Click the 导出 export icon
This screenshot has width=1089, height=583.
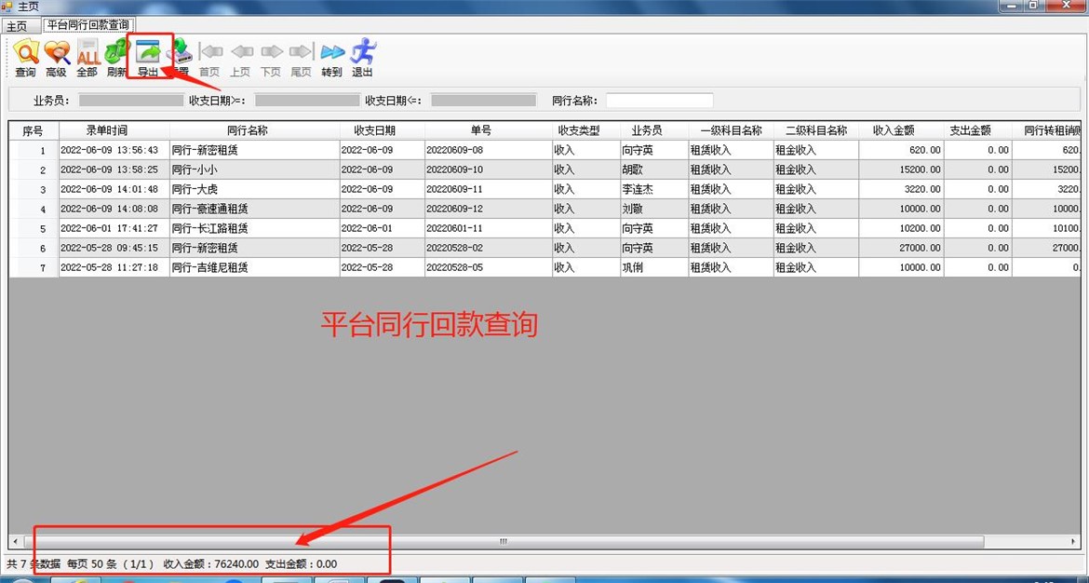(148, 59)
